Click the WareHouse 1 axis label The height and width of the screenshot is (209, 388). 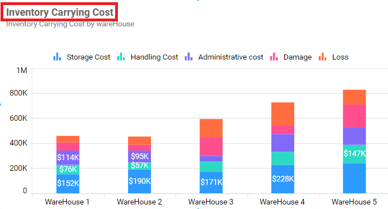(67, 202)
